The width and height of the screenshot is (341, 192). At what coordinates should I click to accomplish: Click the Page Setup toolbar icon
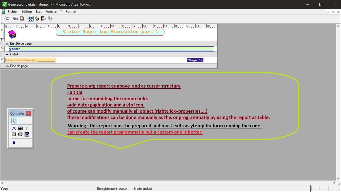tap(22, 19)
